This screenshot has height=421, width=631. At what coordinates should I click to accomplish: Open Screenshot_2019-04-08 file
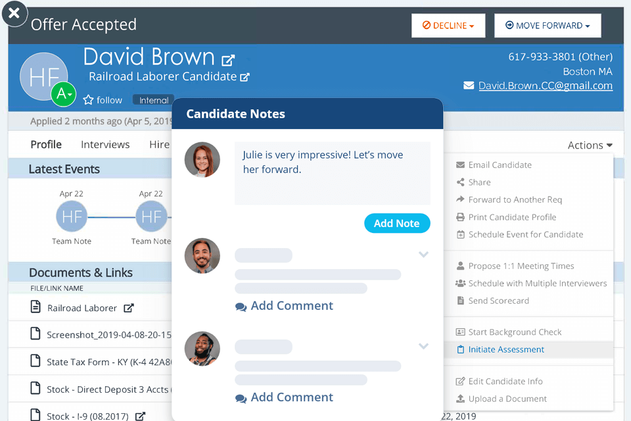[109, 335]
